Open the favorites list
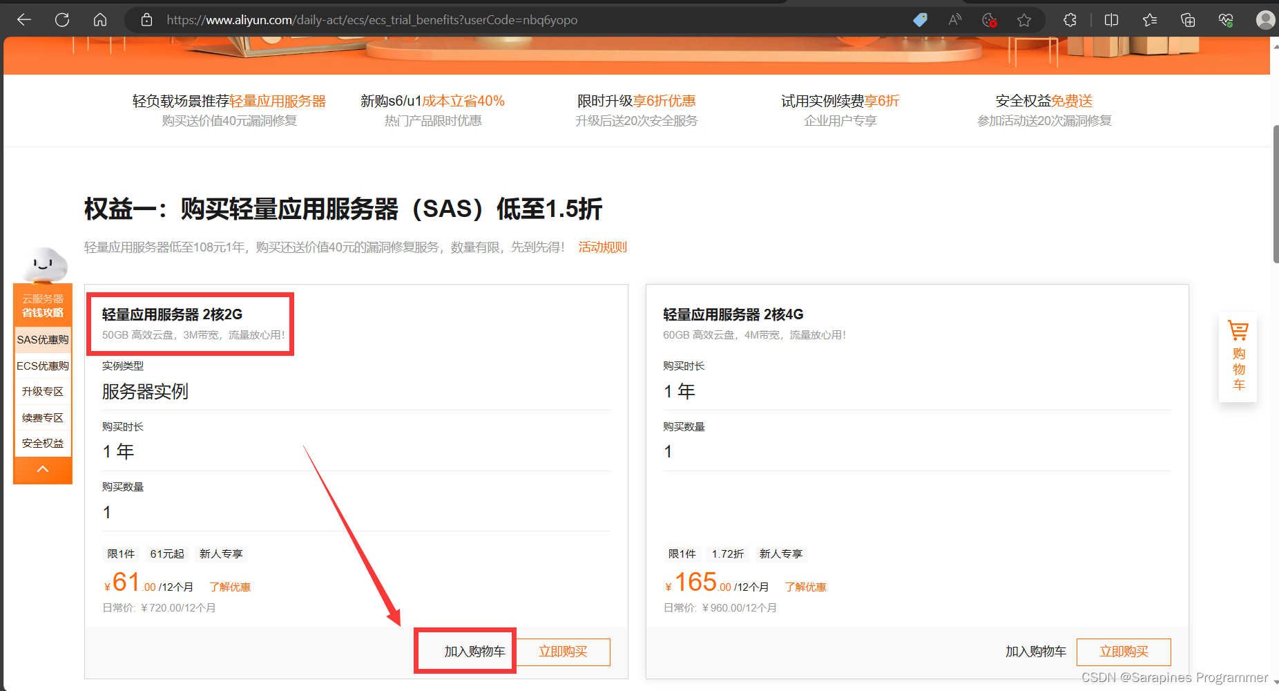The image size is (1279, 691). (x=1150, y=20)
